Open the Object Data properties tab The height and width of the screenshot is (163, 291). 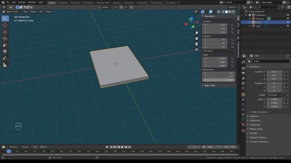point(243,120)
